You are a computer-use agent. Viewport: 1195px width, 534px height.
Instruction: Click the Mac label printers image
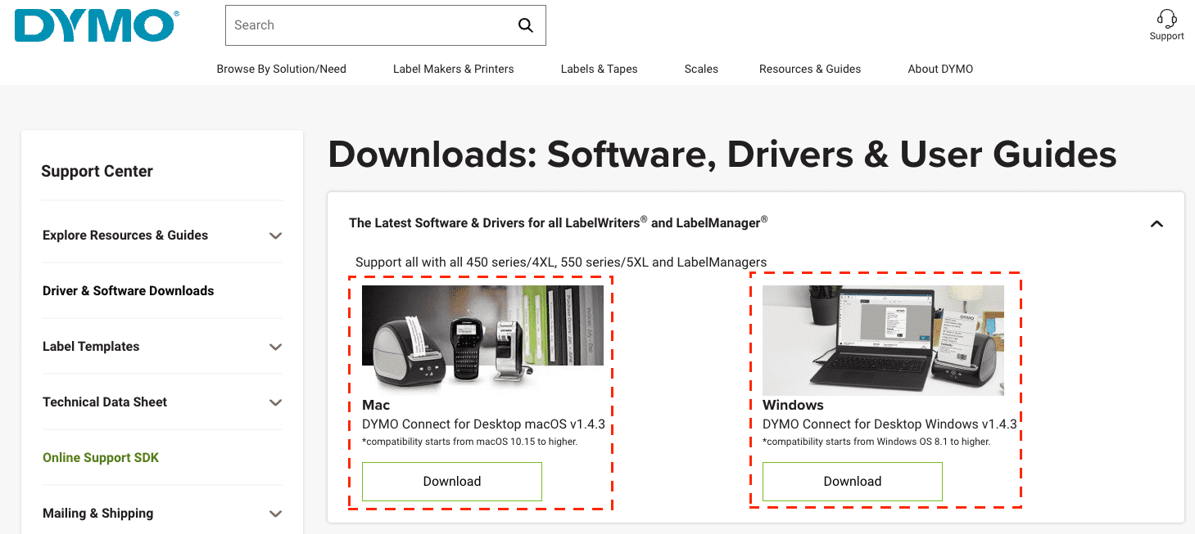point(482,340)
